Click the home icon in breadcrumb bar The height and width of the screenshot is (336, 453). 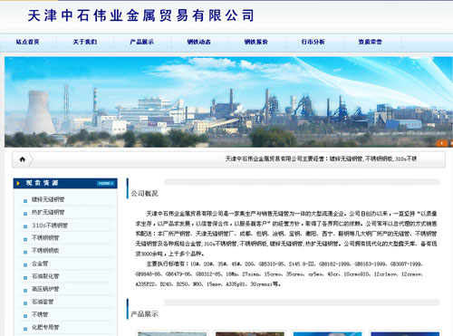coord(23,159)
